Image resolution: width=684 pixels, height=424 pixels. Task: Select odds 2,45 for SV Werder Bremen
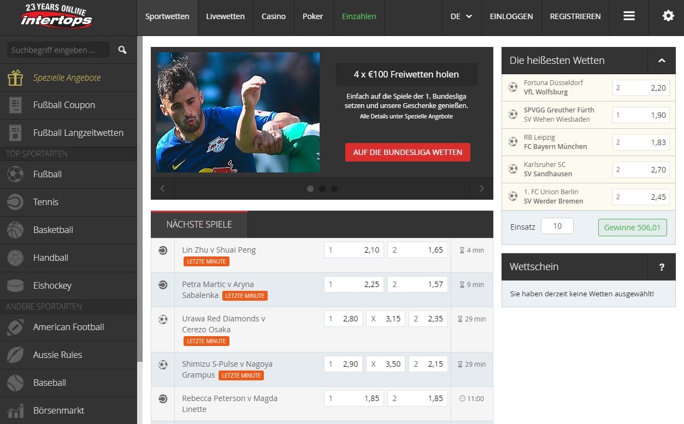[x=641, y=197]
